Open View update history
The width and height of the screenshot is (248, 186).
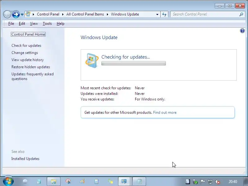[x=28, y=60]
